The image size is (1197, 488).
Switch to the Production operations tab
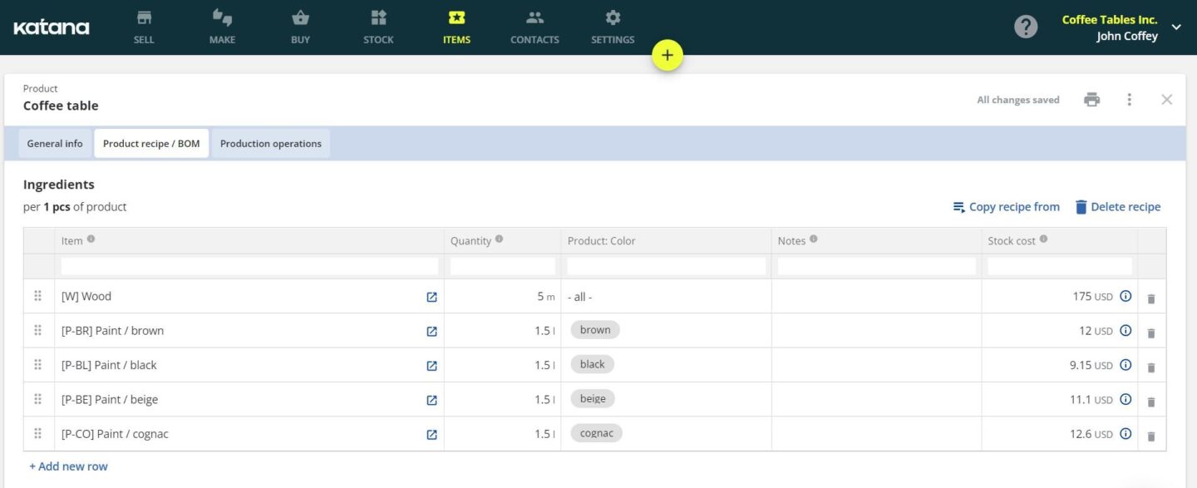(270, 143)
